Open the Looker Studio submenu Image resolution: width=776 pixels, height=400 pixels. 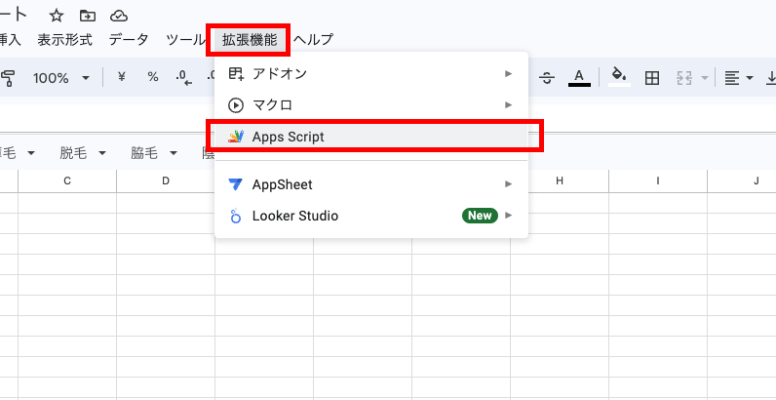[x=371, y=216]
